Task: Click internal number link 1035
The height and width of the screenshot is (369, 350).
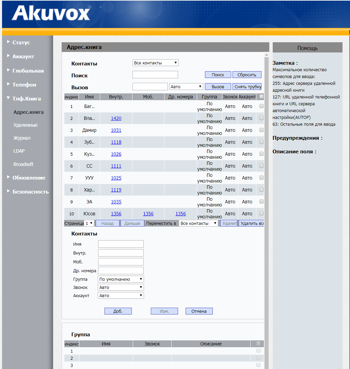Action: pos(116,202)
